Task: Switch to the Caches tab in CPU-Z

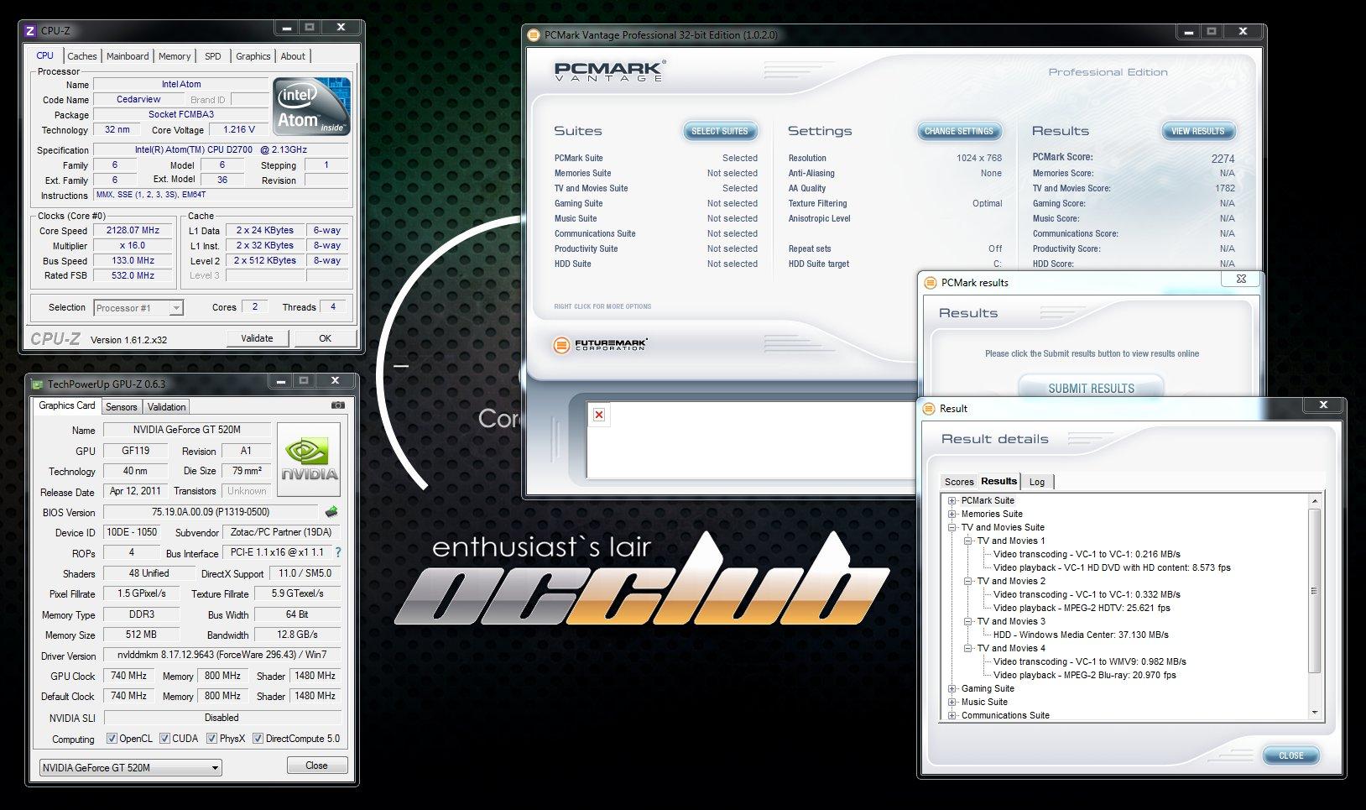Action: pyautogui.click(x=82, y=56)
